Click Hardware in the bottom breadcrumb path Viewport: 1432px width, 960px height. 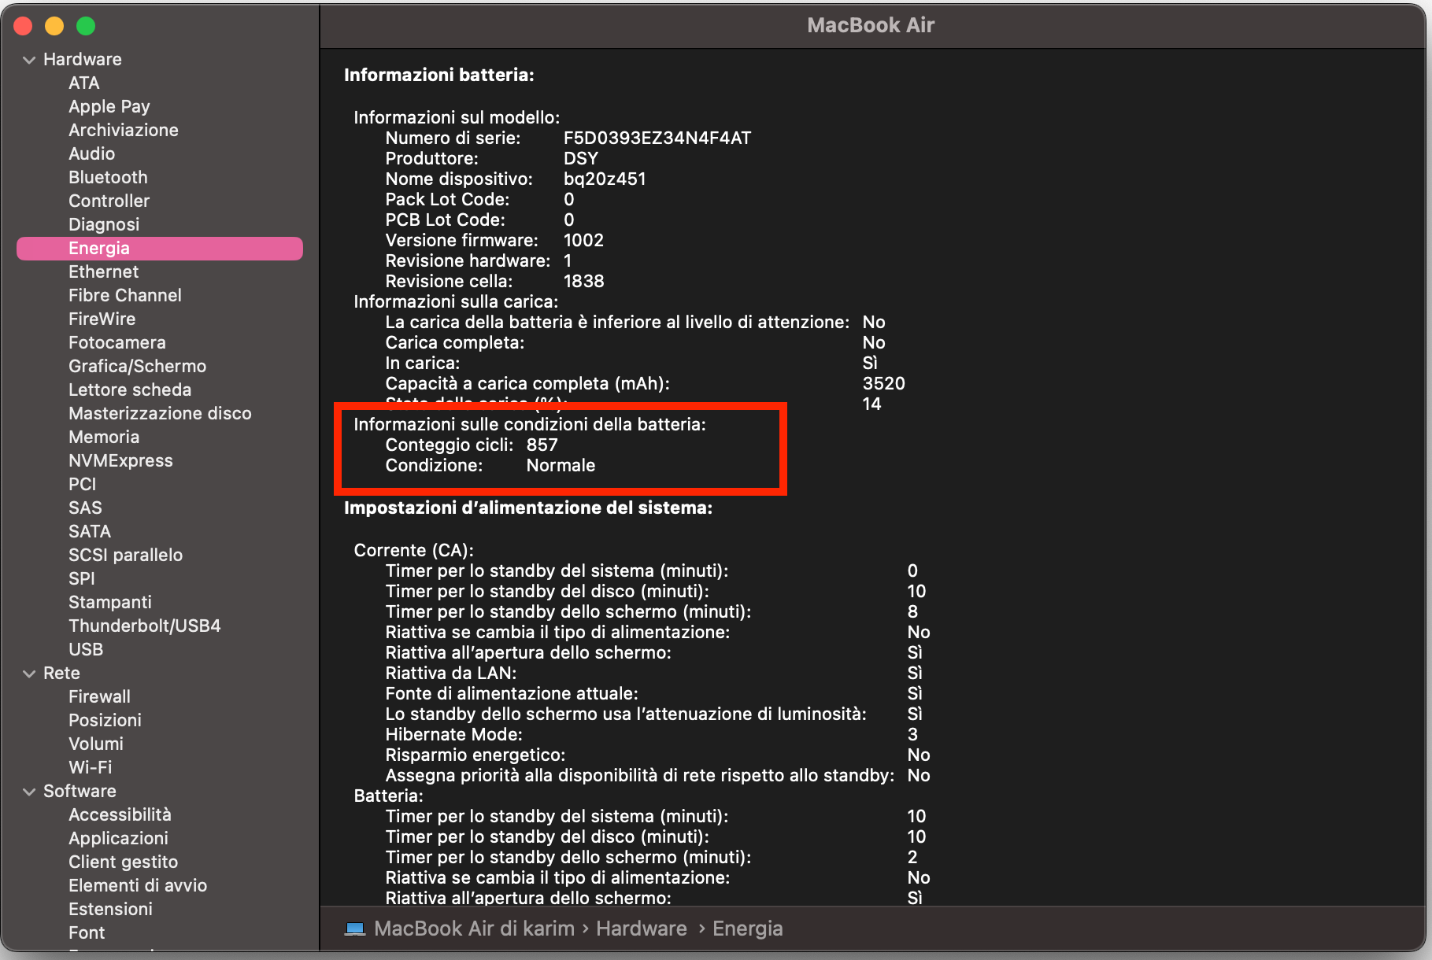pos(641,929)
